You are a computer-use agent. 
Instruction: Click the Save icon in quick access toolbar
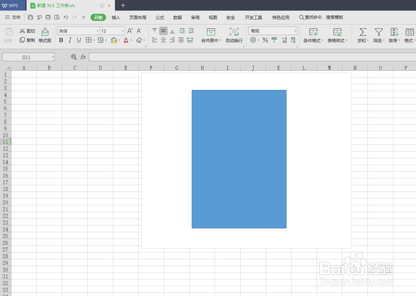click(30, 17)
